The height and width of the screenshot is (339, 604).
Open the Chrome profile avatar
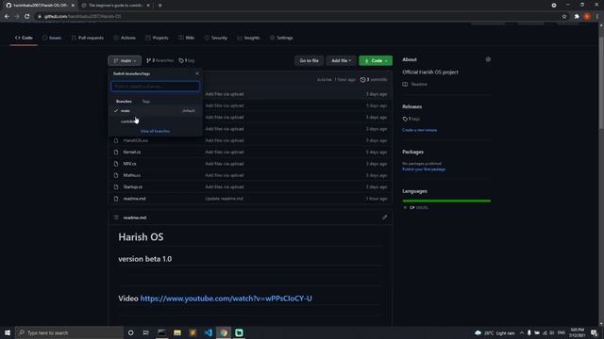click(x=587, y=17)
